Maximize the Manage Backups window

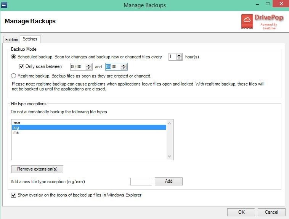pyautogui.click(x=268, y=4)
